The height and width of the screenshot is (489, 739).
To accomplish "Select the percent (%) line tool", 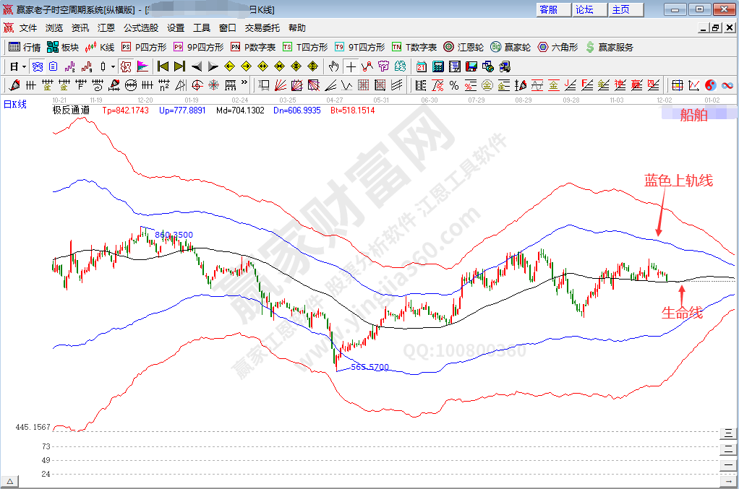I will tap(453, 85).
